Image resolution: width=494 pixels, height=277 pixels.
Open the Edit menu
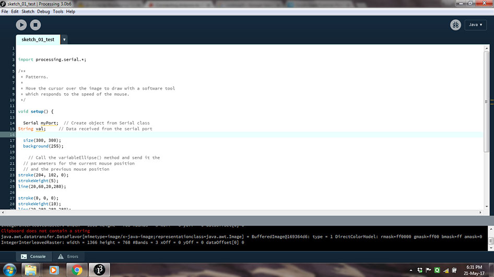tap(15, 11)
